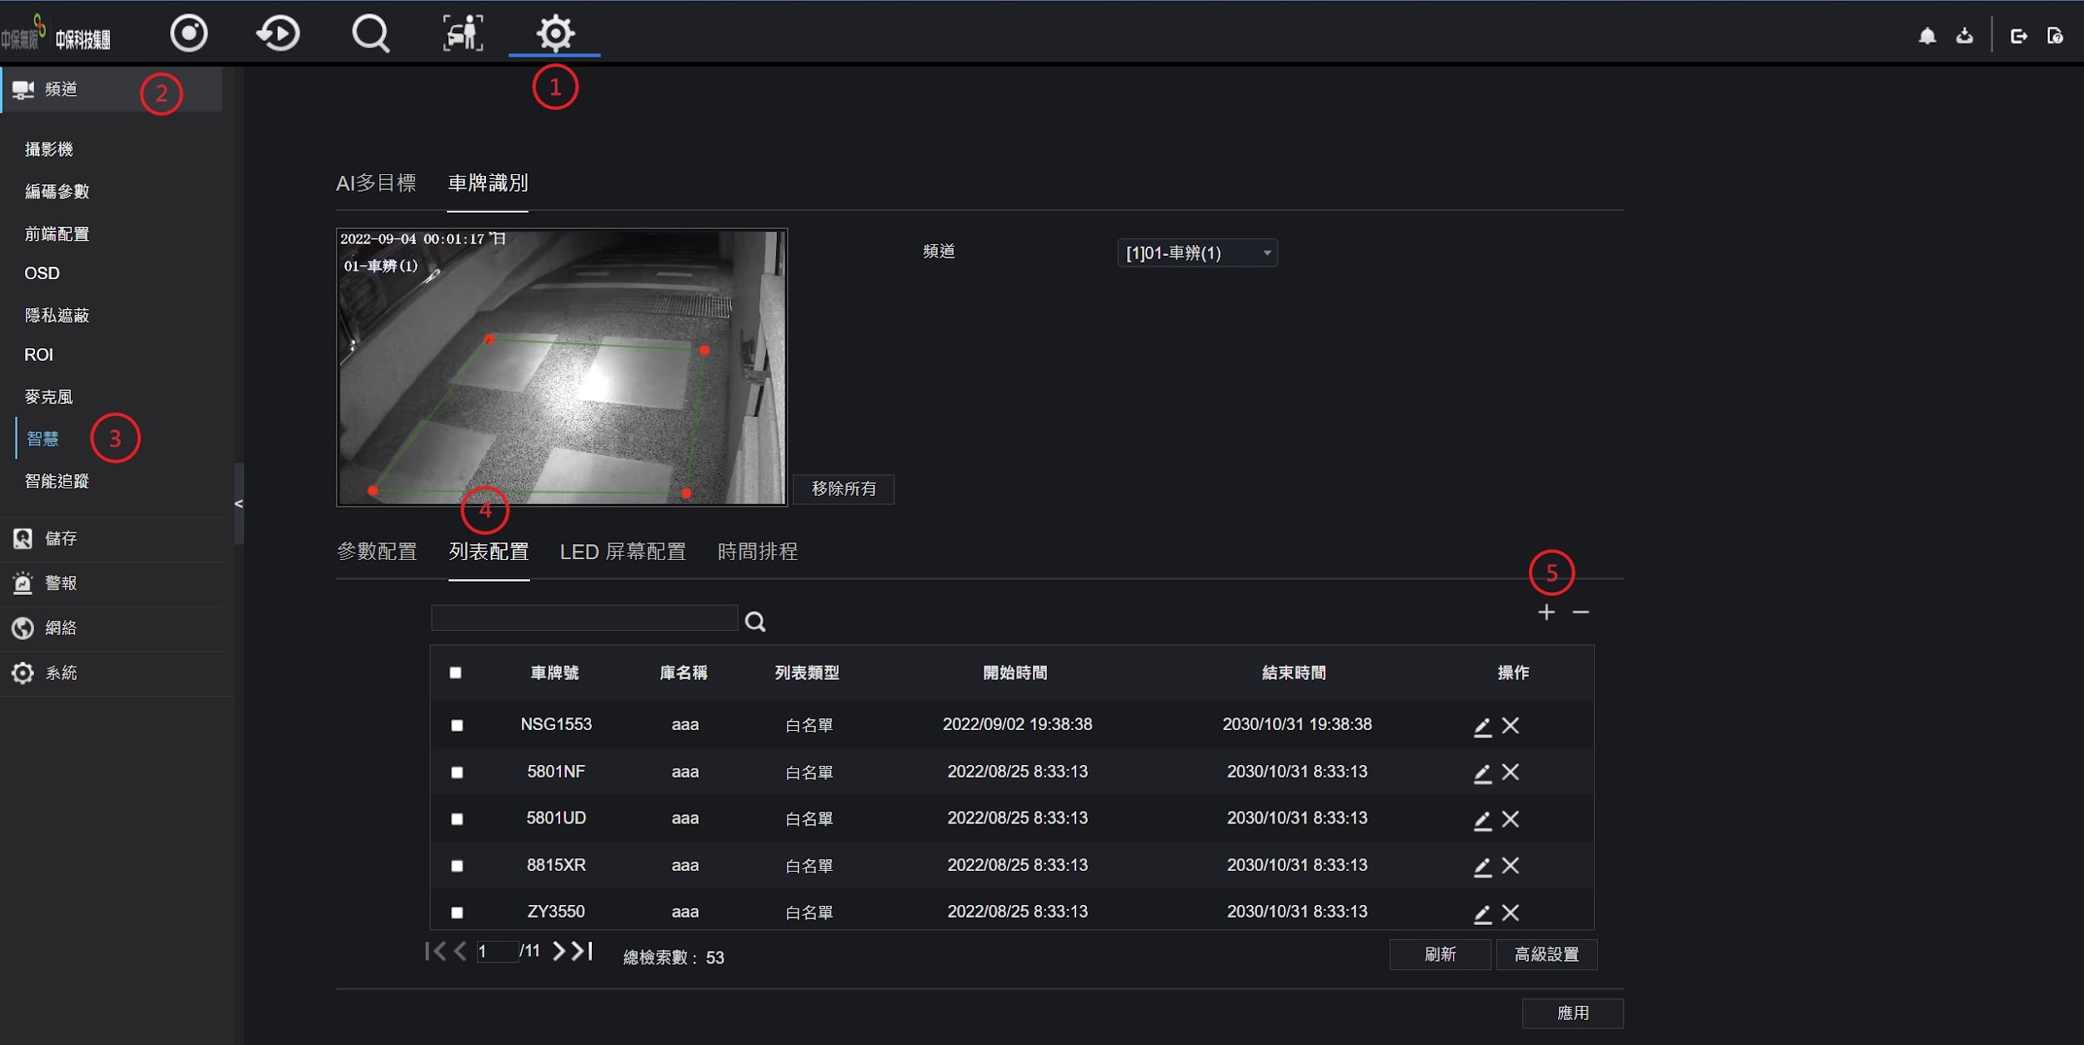The image size is (2084, 1045).
Task: Open the alarm bell notifications icon
Action: (1927, 36)
